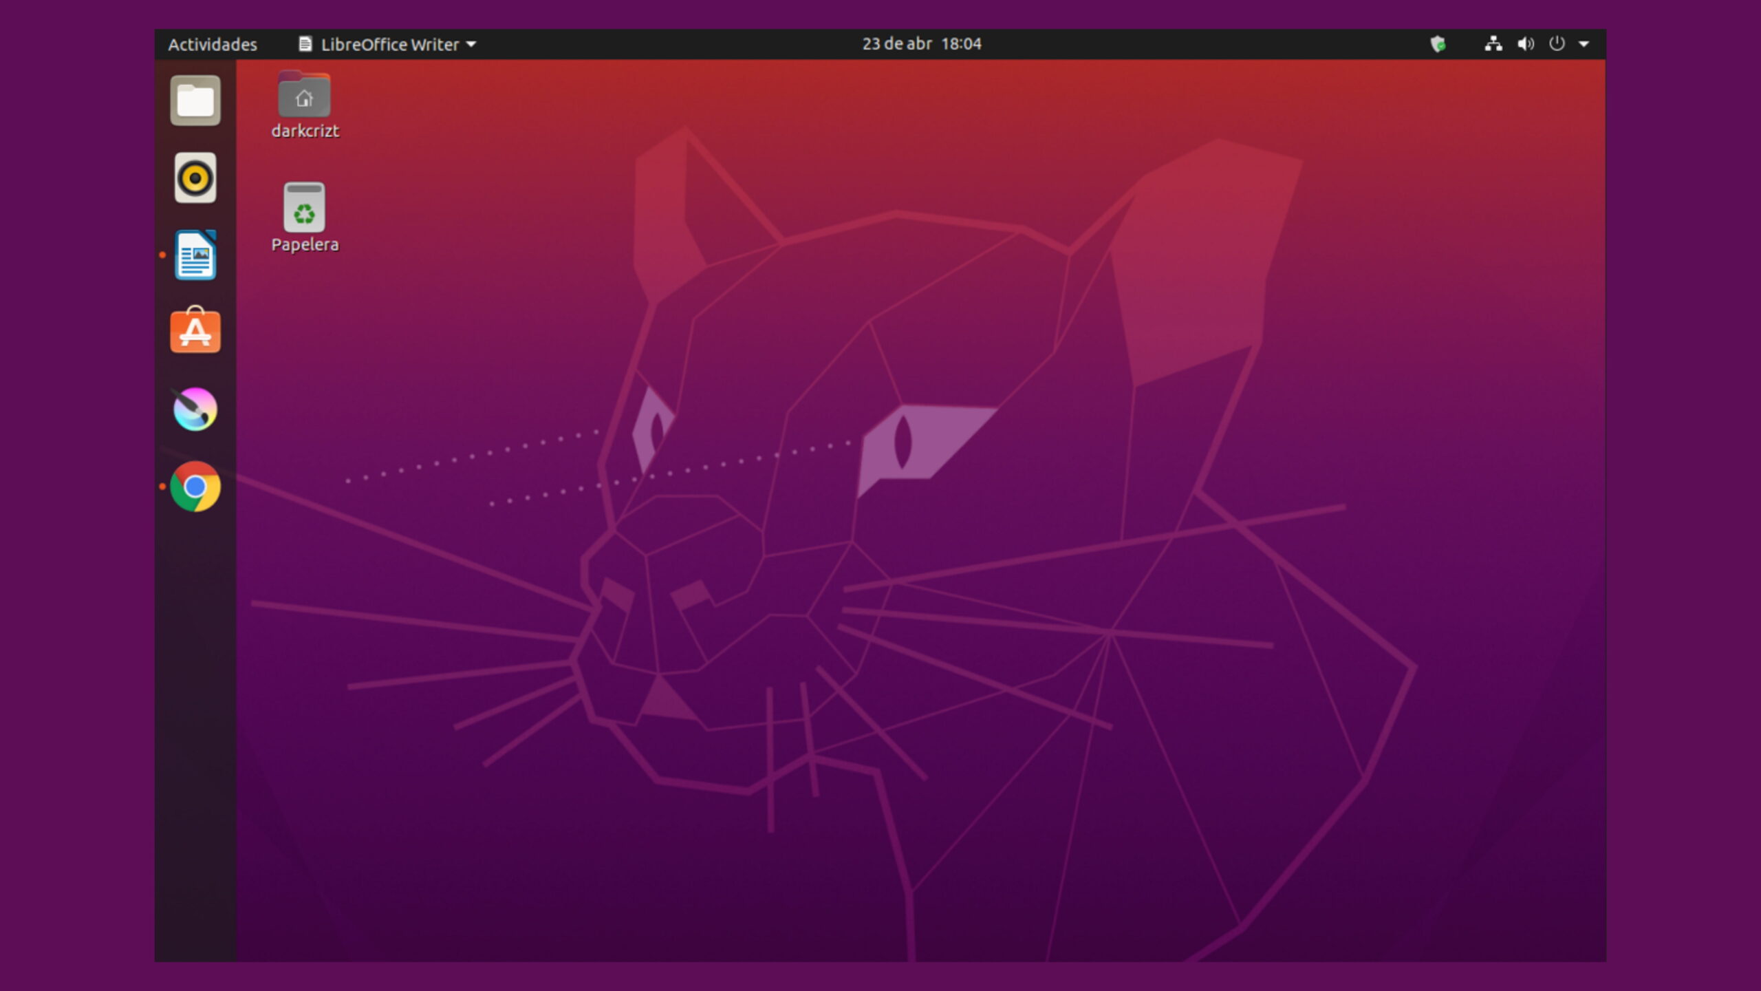Click the power icon in top bar

coord(1557,43)
